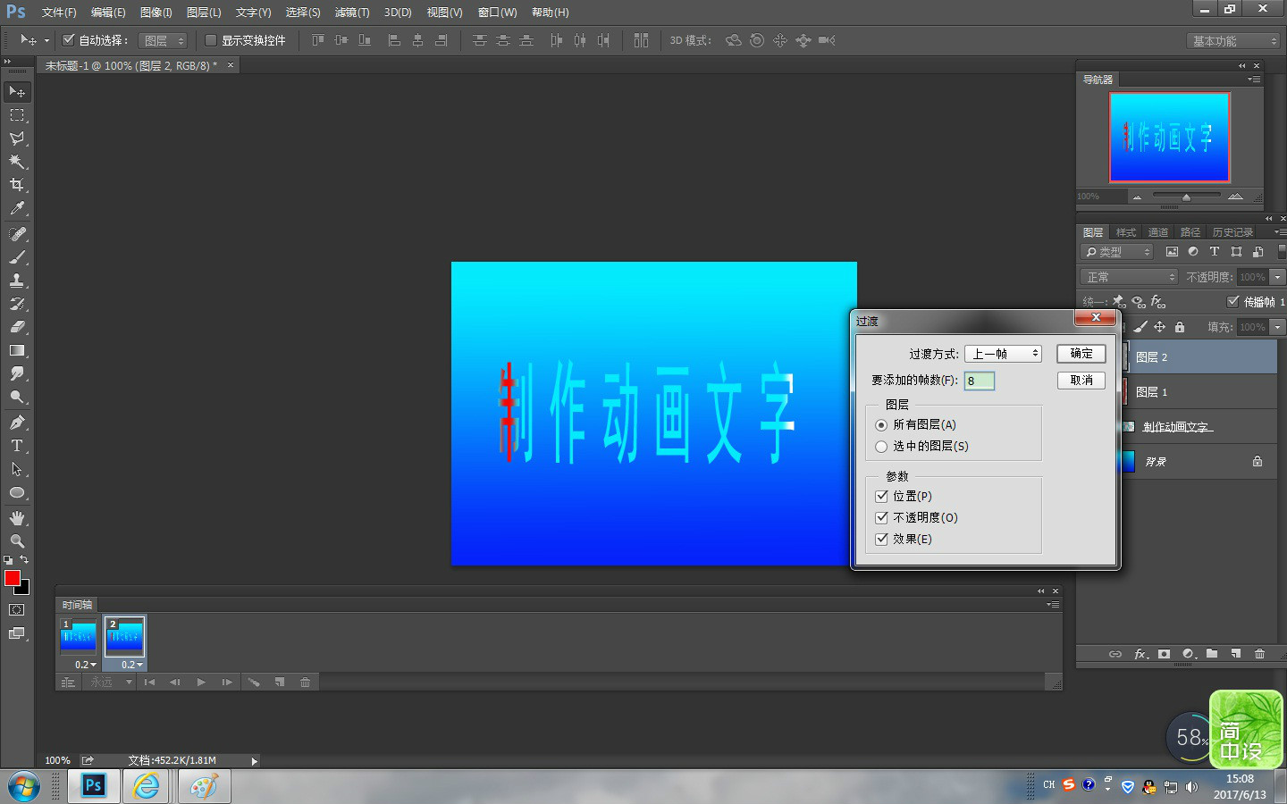Toggle the Auto-Select checkbox (自动选择)
The image size is (1287, 804).
[68, 40]
